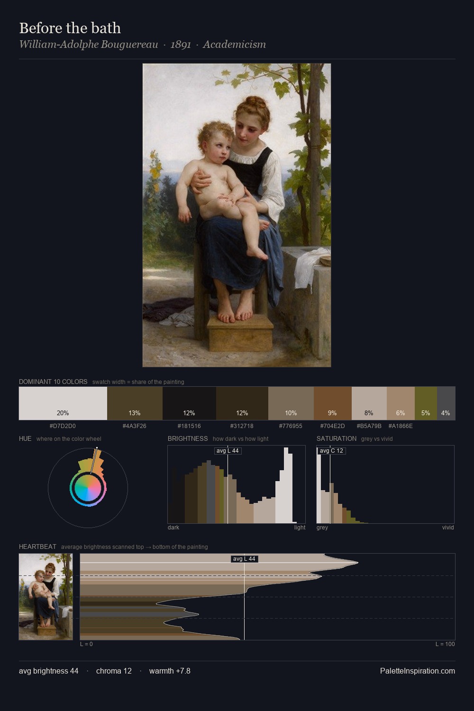Select the #D7D2D0 light grey swatch (20%)

[63, 403]
